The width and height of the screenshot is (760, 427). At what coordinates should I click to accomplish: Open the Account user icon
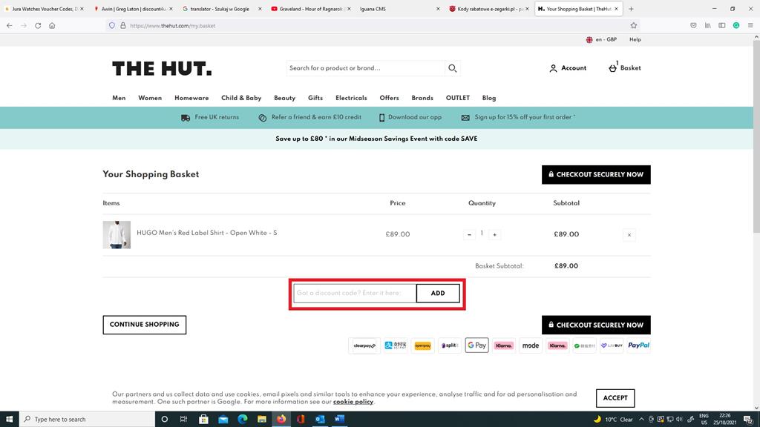pyautogui.click(x=553, y=68)
